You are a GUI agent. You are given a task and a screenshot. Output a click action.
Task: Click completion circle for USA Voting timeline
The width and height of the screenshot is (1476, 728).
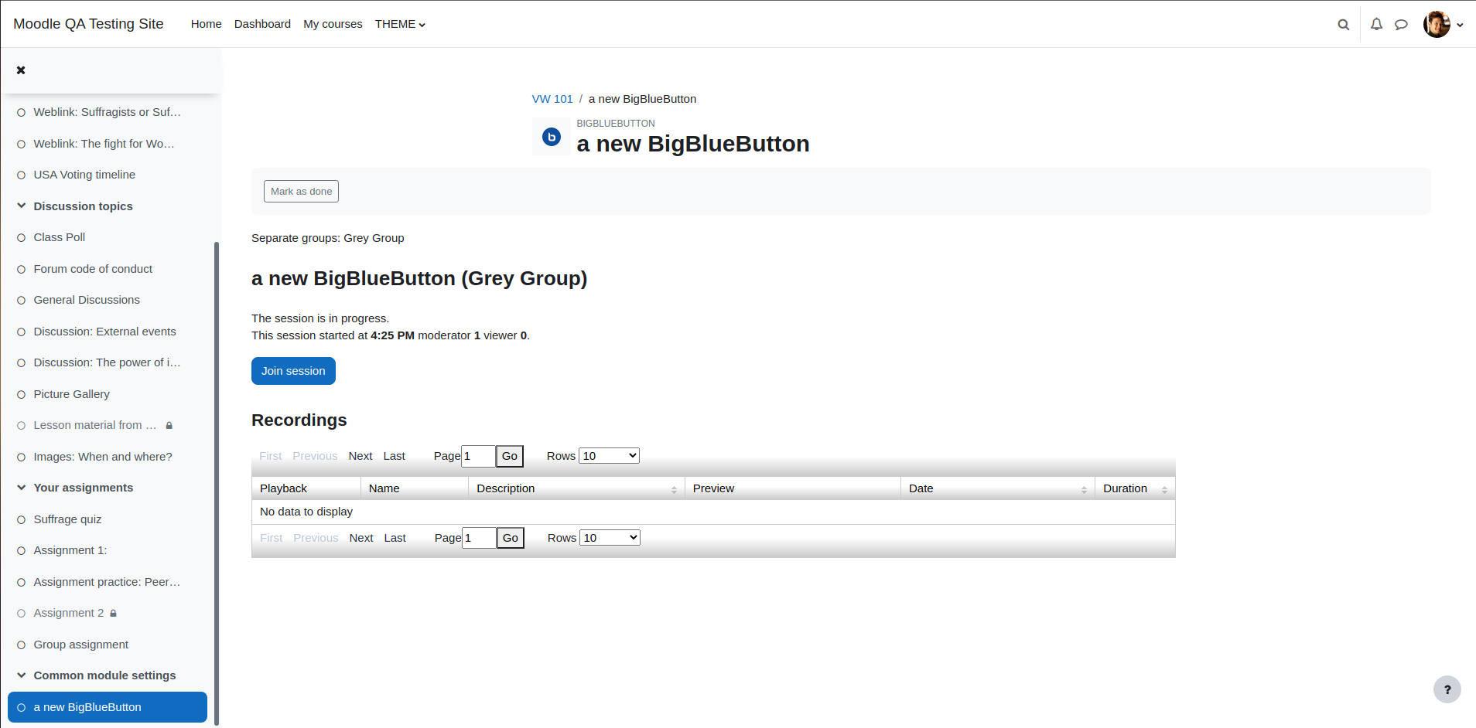coord(21,175)
